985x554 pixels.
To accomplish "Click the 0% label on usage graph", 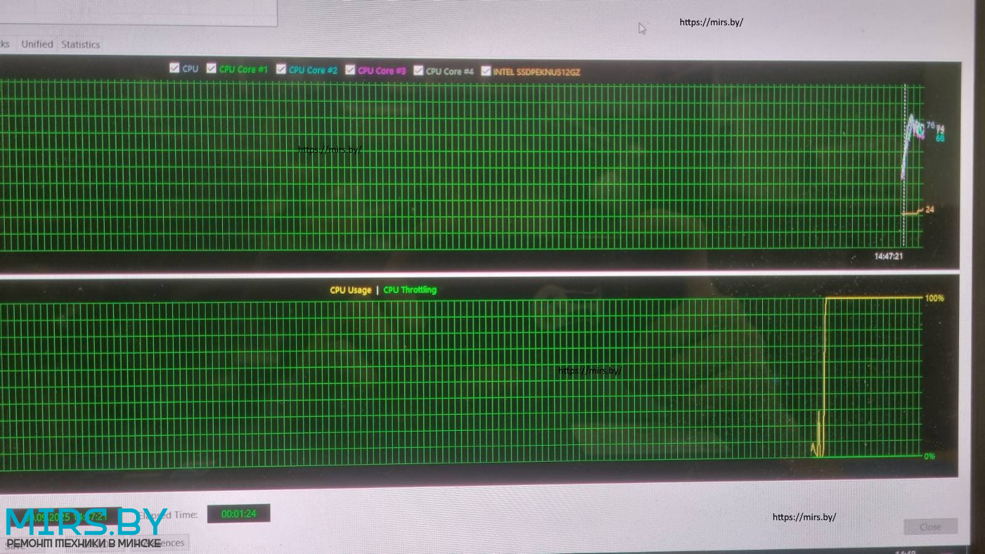I will coord(929,456).
